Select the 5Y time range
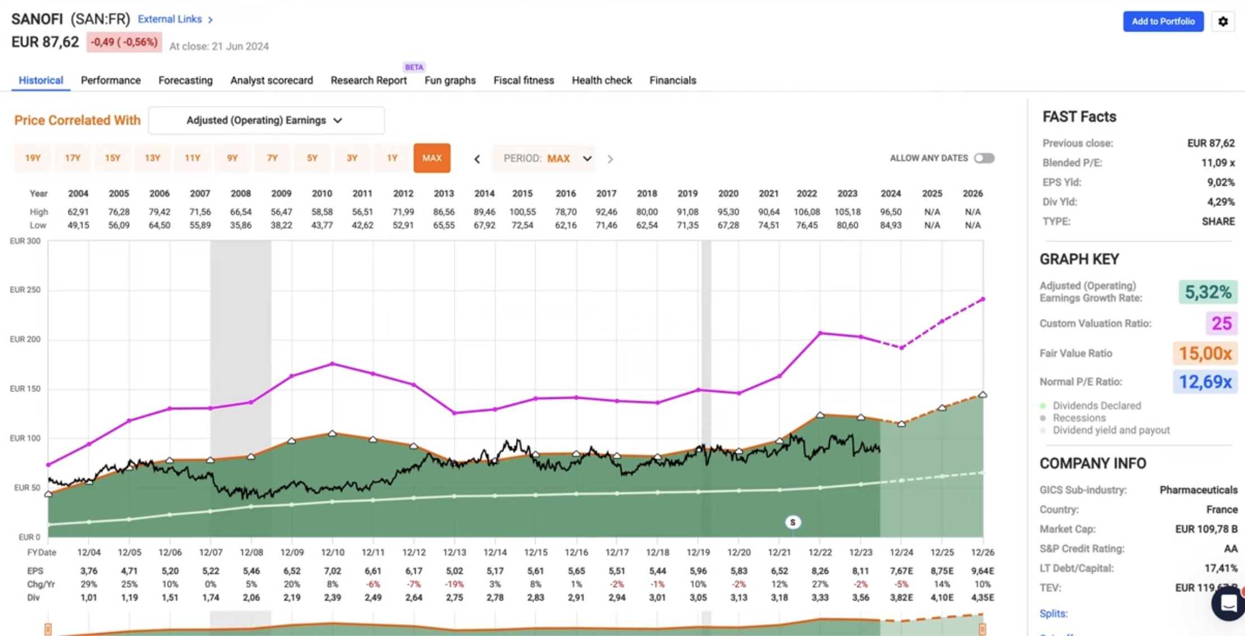1245x636 pixels. pos(312,158)
